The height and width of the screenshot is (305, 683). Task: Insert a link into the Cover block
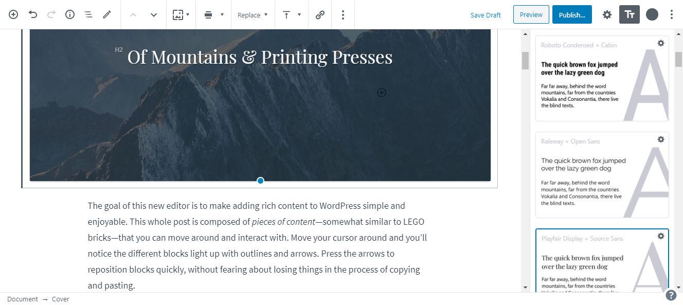[x=320, y=14]
